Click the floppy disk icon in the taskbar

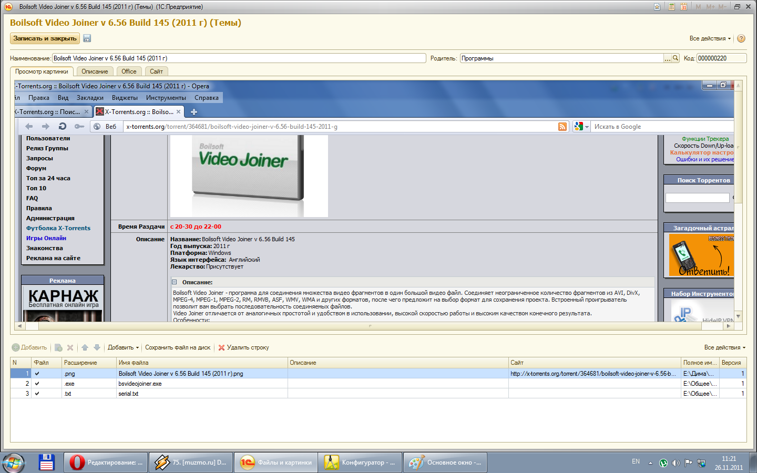(x=47, y=462)
